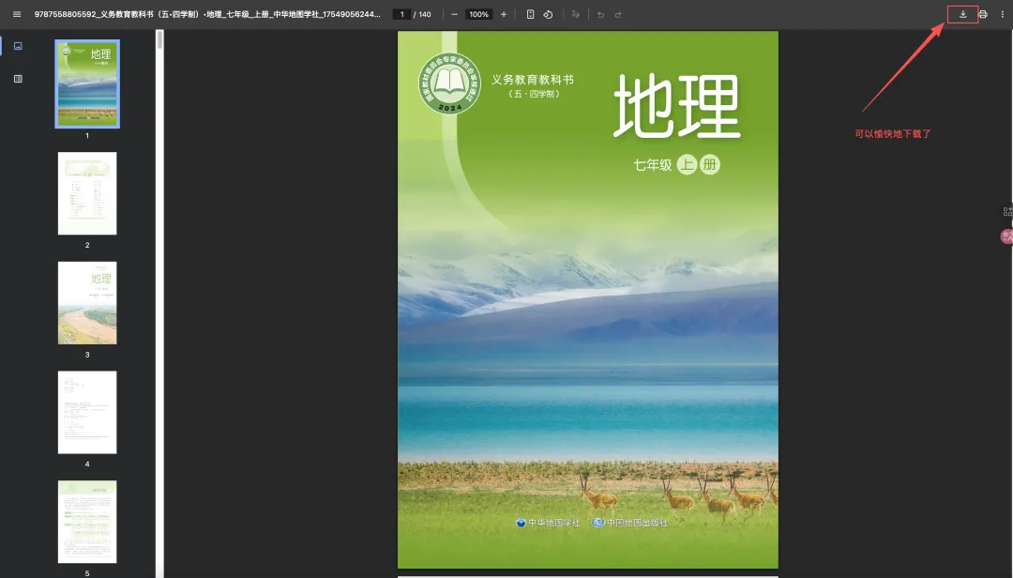This screenshot has height=578, width=1013.
Task: Click the thumbnail panel scrollbar
Action: tap(159, 39)
